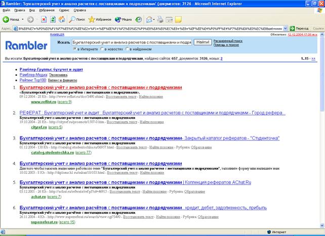Open the Back button history dropdown arrow

(23, 20)
